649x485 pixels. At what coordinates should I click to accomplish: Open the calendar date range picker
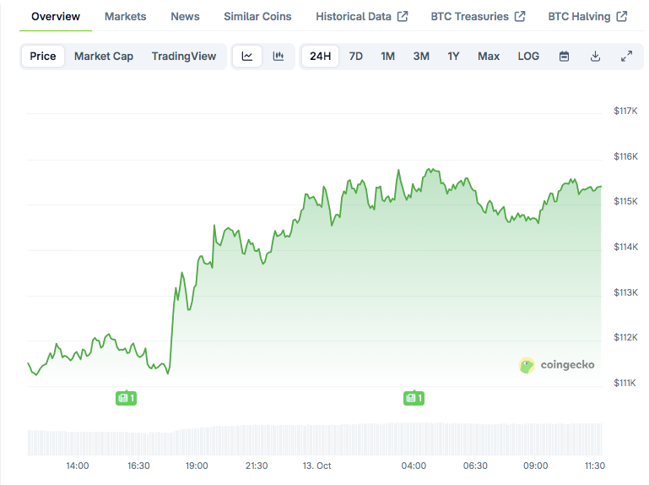pos(565,57)
